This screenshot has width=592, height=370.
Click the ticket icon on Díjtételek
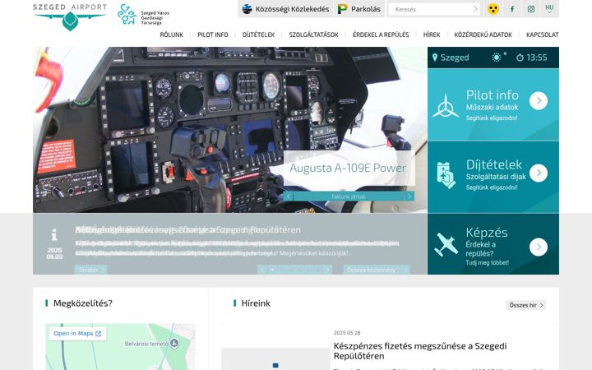pos(446,175)
